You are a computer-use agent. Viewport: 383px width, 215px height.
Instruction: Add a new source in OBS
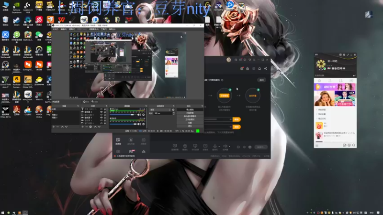click(x=83, y=127)
